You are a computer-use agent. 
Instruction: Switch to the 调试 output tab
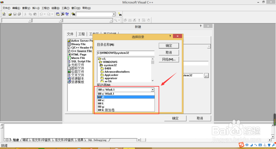coord(25,140)
